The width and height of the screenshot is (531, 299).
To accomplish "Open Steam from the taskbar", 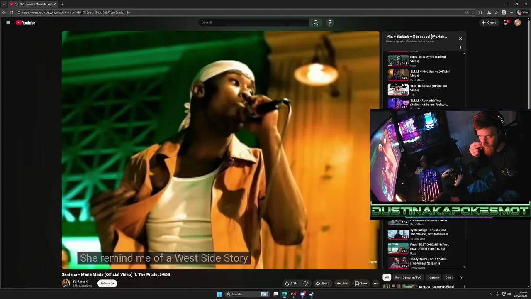I will 312,294.
